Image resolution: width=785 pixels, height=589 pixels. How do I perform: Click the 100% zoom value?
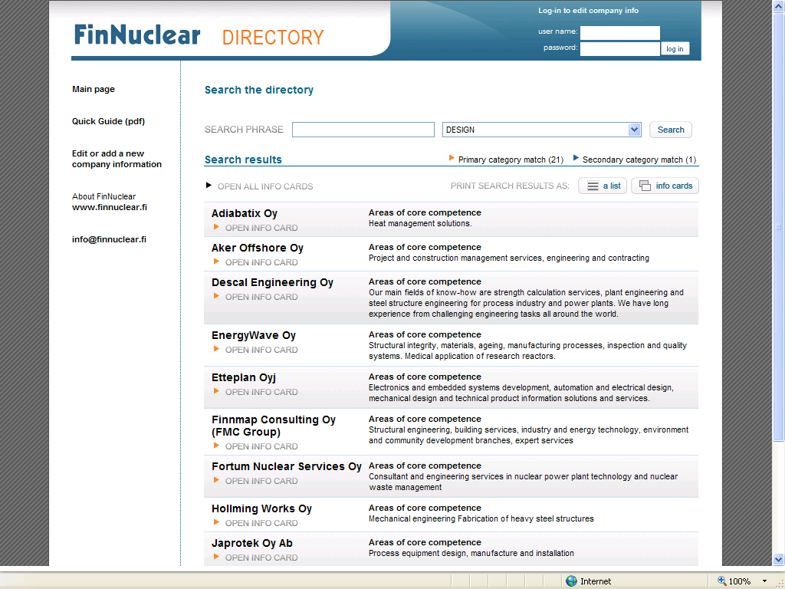[740, 581]
